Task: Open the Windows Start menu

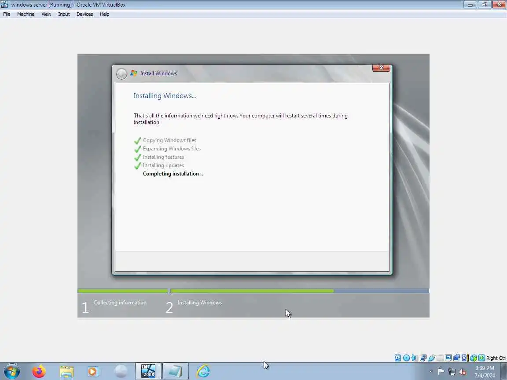Action: click(11, 371)
